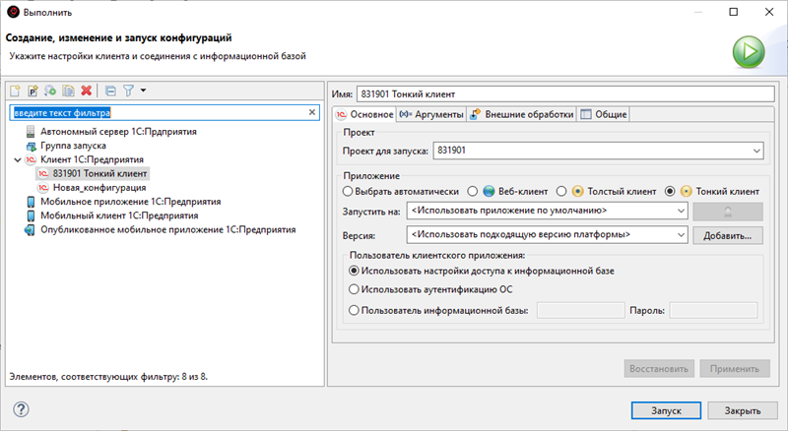Collapse the Клиент 1С:Предприятия node
The height and width of the screenshot is (431, 788).
click(18, 159)
